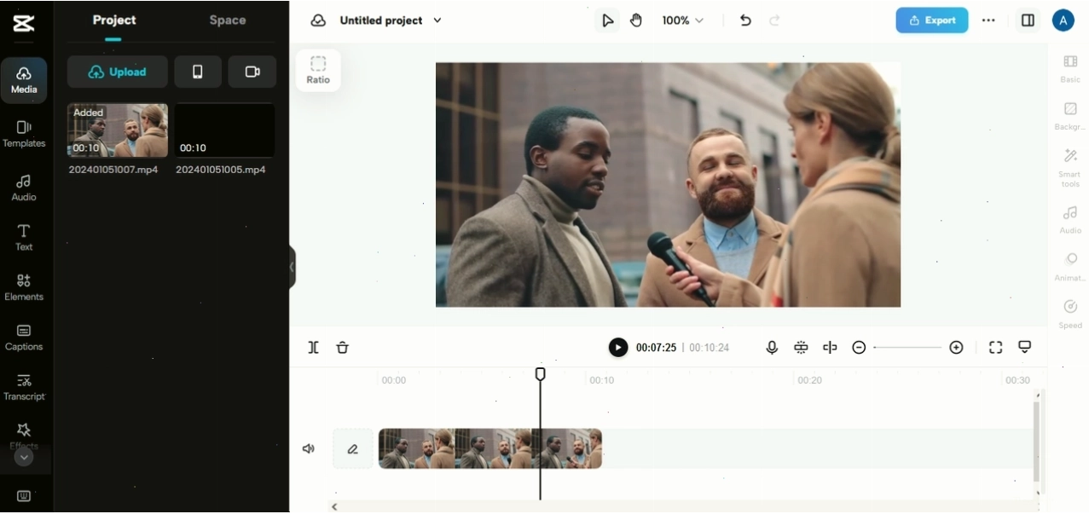
Task: Open the Elements panel
Action: 24,287
